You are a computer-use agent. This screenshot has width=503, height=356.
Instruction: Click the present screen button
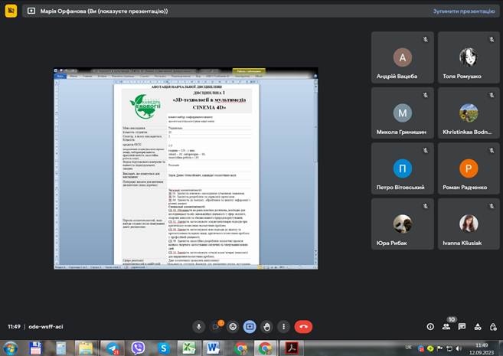[250, 326]
